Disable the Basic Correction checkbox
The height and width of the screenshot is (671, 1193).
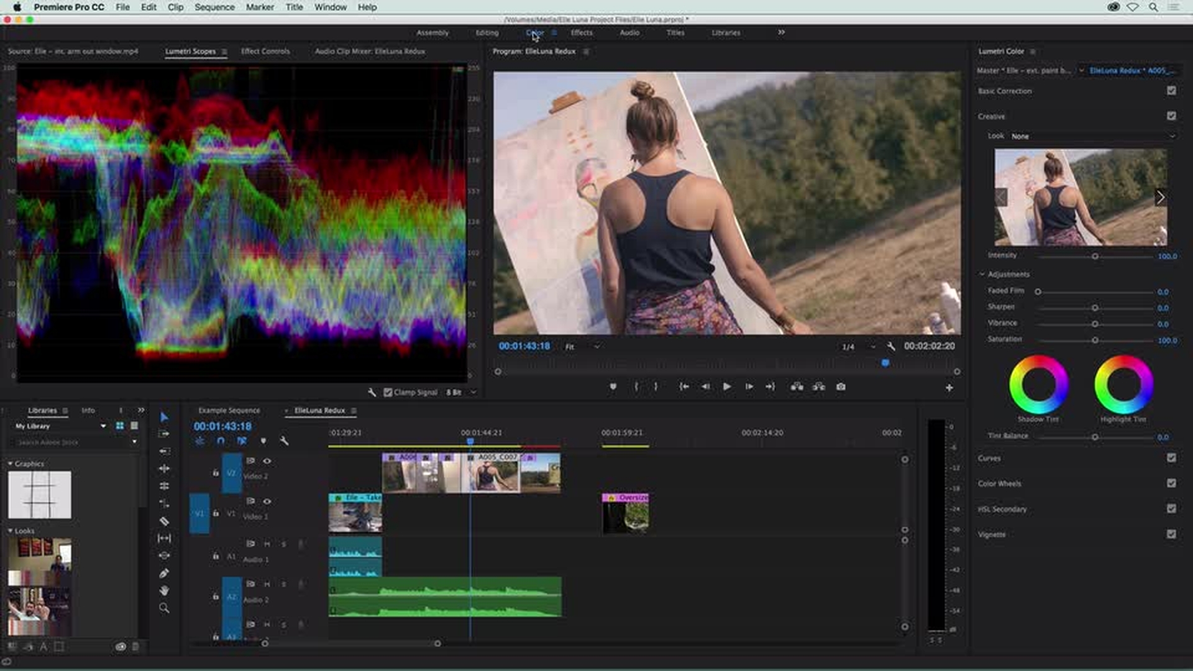tap(1171, 91)
